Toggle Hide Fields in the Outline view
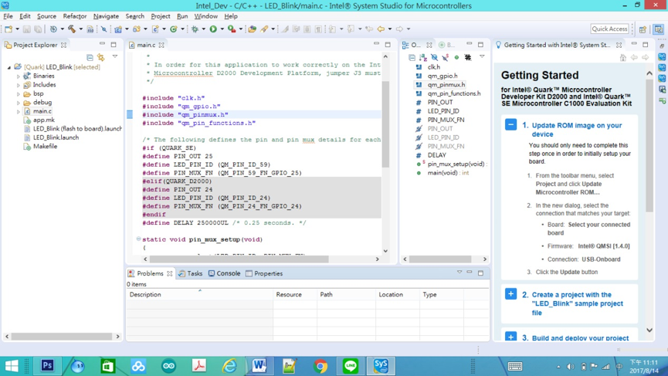The image size is (668, 376). point(434,57)
